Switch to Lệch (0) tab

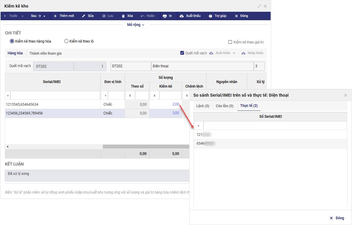click(x=203, y=106)
